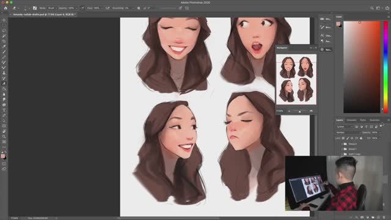Click Navigator zoom out button
The height and width of the screenshot is (220, 391).
[289, 111]
